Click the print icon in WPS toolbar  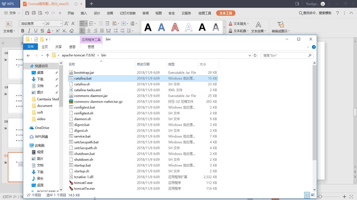click(x=34, y=13)
